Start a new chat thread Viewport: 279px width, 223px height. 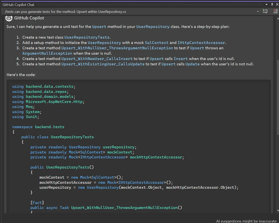click(x=265, y=11)
